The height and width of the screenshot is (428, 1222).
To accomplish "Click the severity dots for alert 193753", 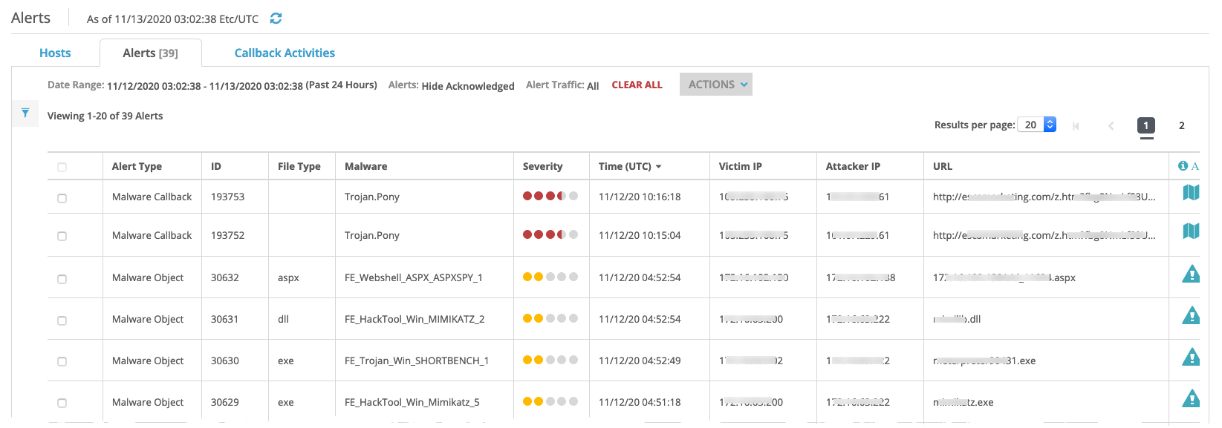I will (550, 196).
